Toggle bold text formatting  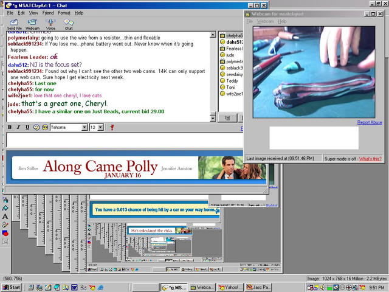point(10,127)
